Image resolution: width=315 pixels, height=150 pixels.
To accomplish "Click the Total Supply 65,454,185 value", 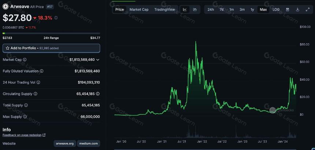I will [91, 105].
